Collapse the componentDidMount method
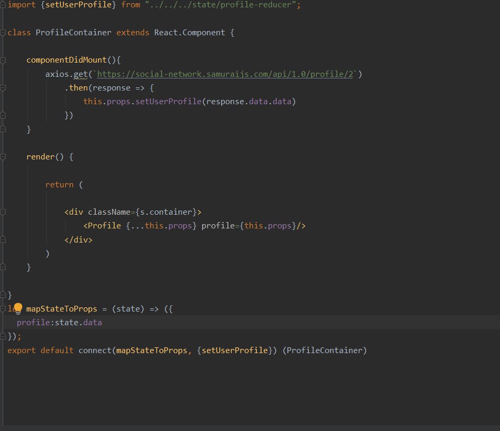Image resolution: width=500 pixels, height=431 pixels. tap(3, 60)
